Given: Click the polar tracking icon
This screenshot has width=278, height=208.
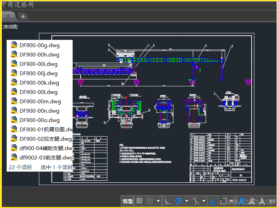Looking at the screenshot, I should click(178, 201).
